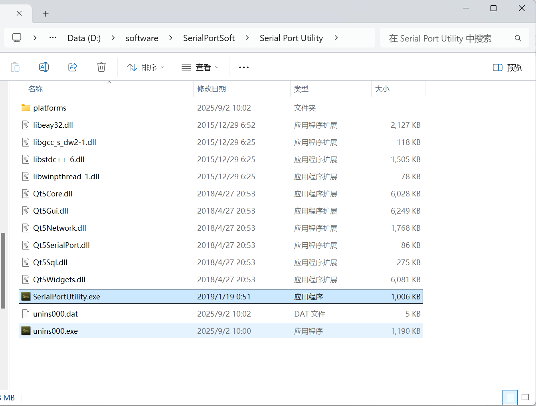Image resolution: width=536 pixels, height=406 pixels.
Task: Select SerialPortUtility.exe application icon
Action: [26, 297]
